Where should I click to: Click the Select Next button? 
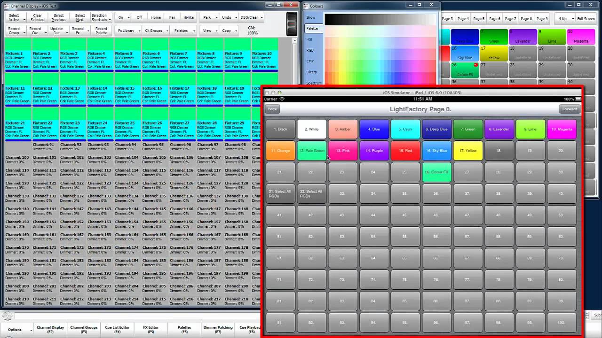80,17
